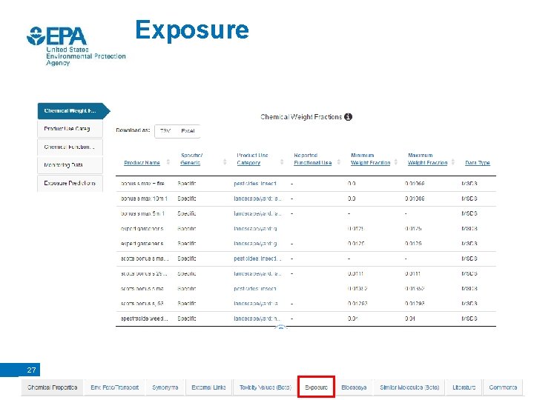Switch to the Literature tab
This screenshot has height=400, width=534.
click(x=464, y=387)
